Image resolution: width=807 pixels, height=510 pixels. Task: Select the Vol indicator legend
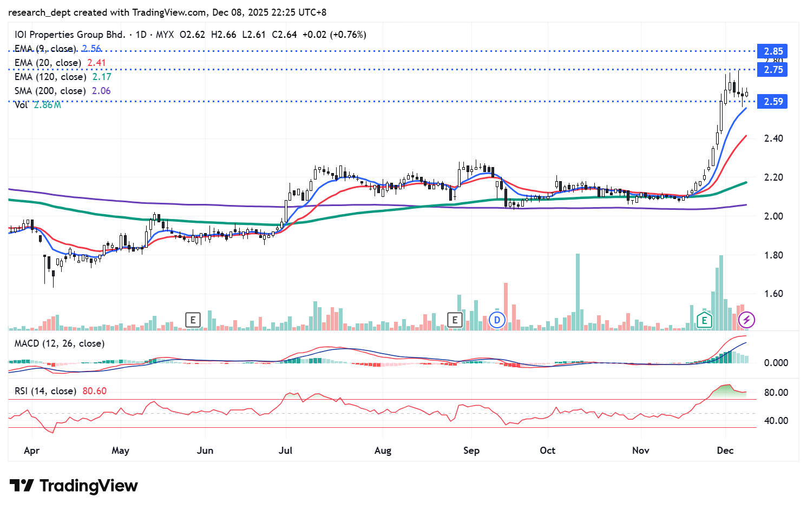point(21,105)
